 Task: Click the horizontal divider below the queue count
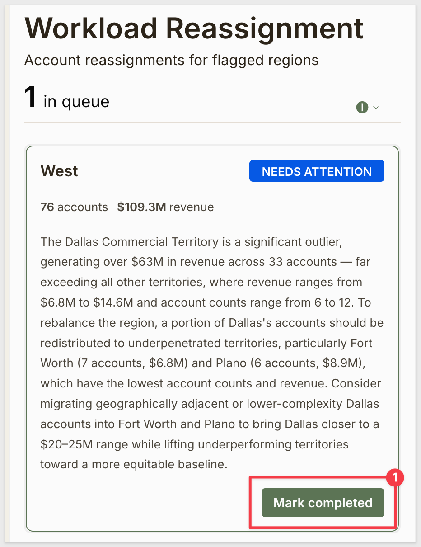(212, 123)
